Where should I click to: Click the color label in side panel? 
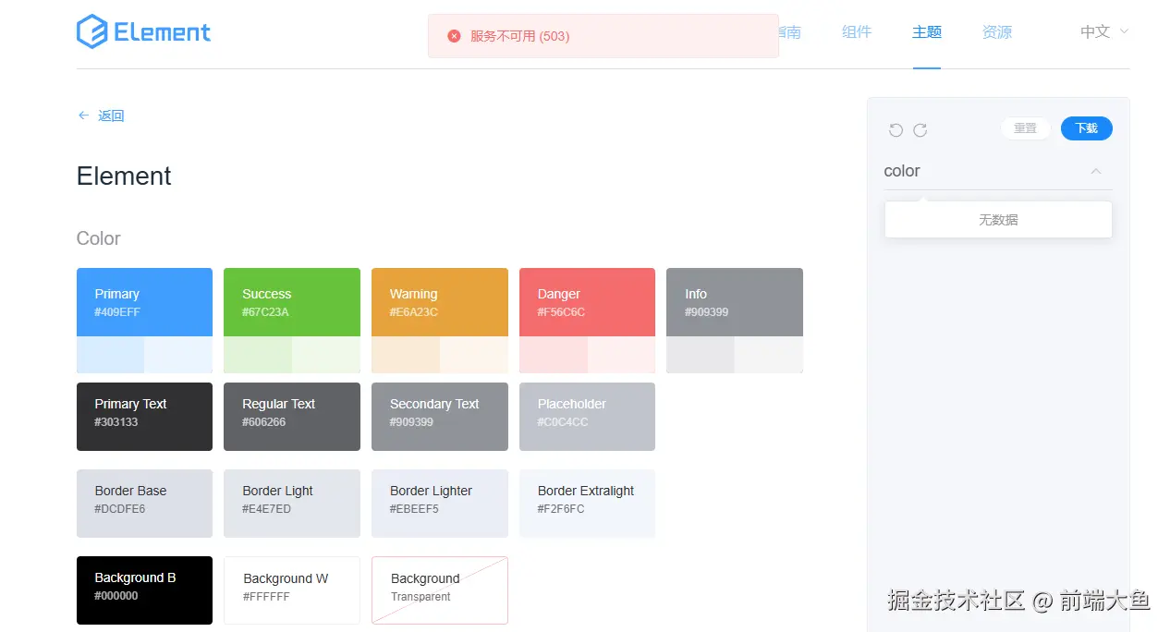pyautogui.click(x=902, y=171)
